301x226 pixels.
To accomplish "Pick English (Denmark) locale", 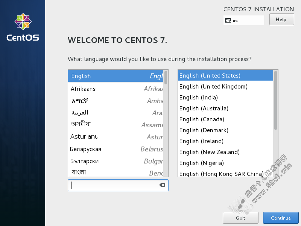I will click(225, 130).
